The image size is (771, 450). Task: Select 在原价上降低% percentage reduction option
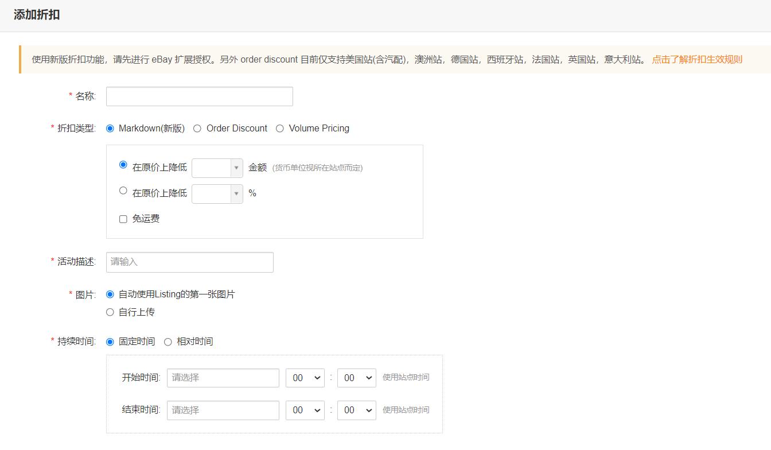tap(123, 191)
